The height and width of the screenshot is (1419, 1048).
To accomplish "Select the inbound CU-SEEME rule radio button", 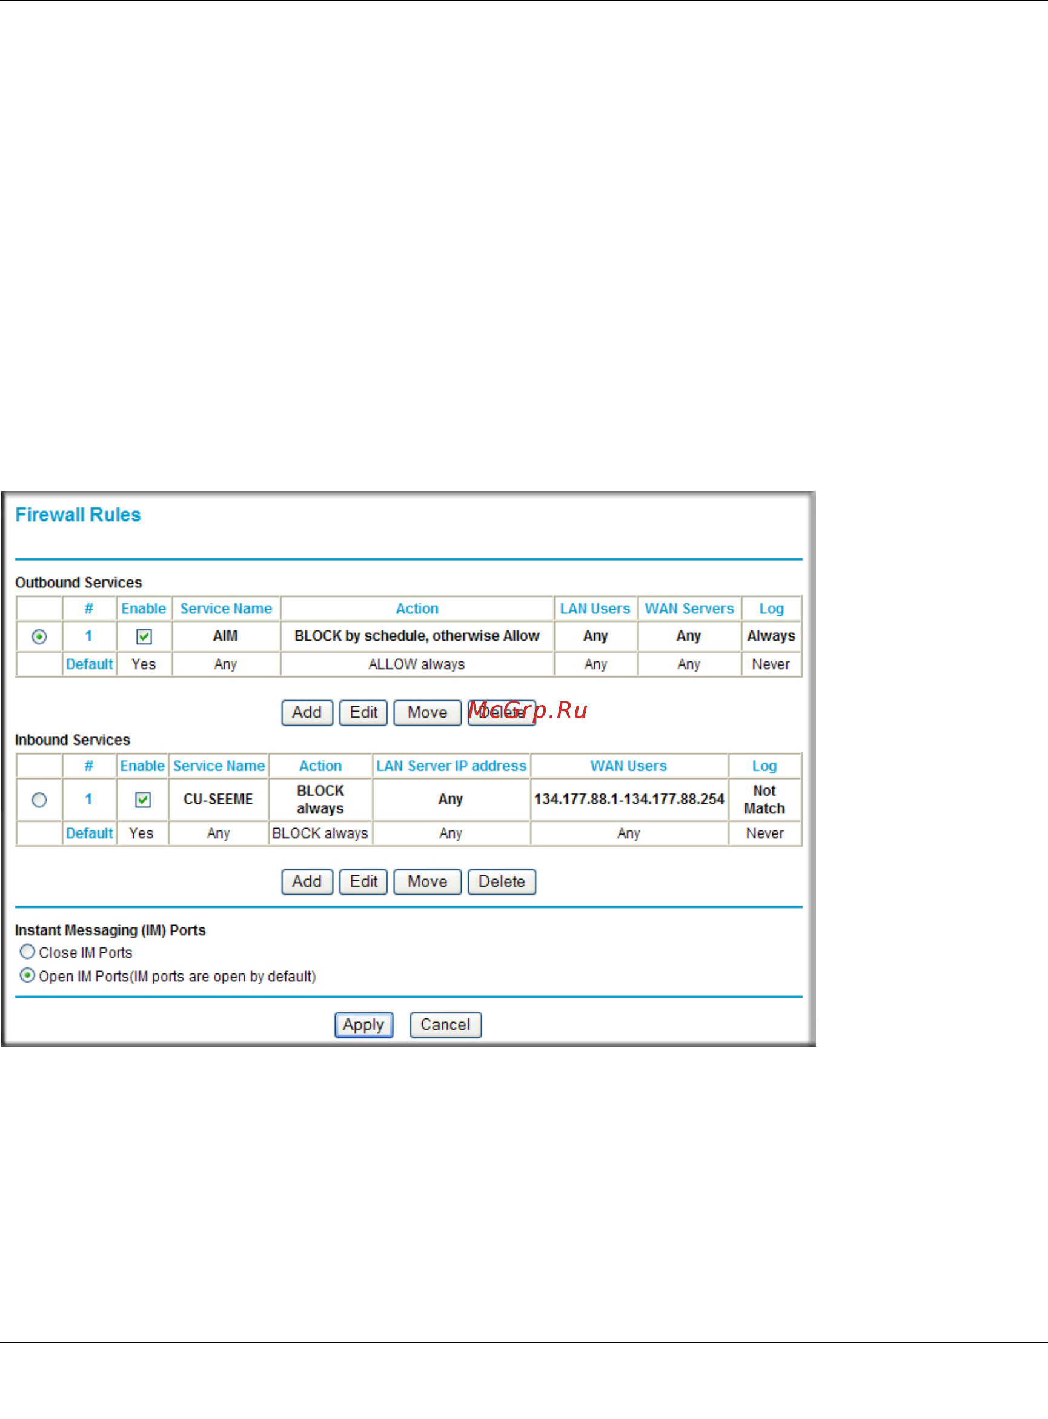I will (x=39, y=800).
